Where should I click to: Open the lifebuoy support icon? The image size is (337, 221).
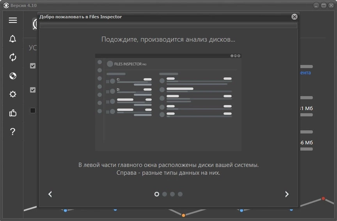coord(13,76)
